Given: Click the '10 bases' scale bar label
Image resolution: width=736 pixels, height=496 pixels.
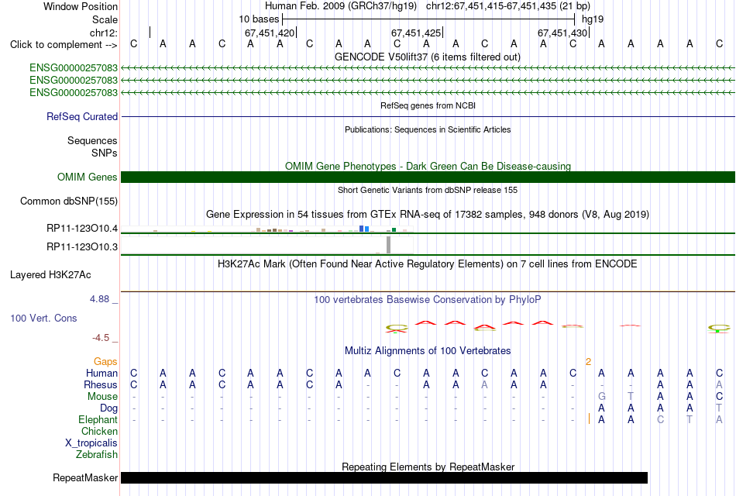Looking at the screenshot, I should click(259, 19).
